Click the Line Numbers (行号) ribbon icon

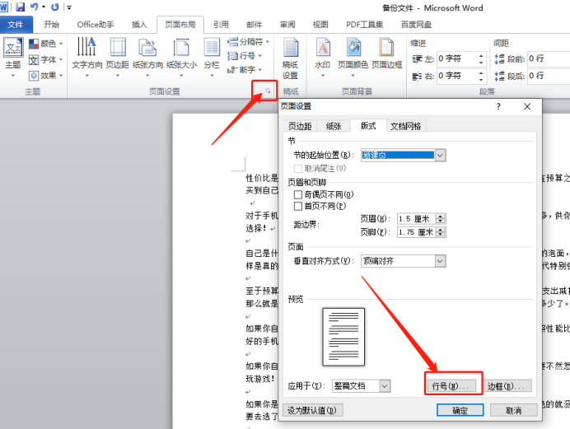coord(232,55)
